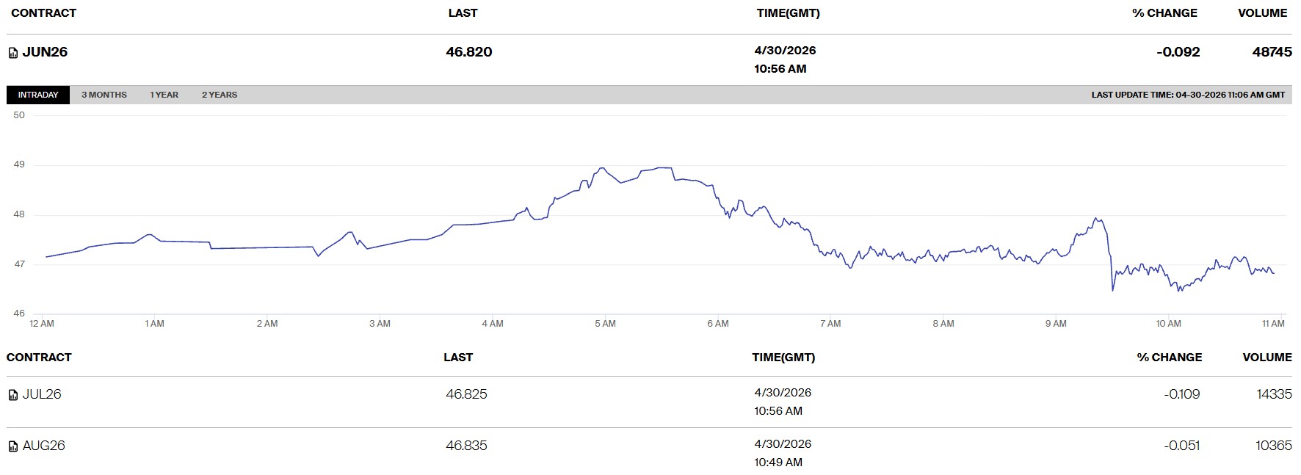Screen dimensions: 1301x475
Task: Click the lower CONTRACT column header
Action: tap(39, 358)
